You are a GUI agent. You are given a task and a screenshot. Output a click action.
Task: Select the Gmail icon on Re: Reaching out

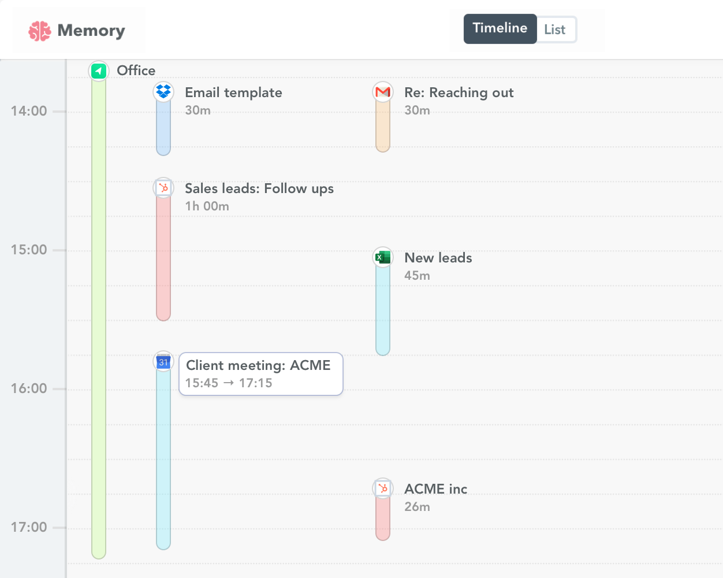[383, 91]
